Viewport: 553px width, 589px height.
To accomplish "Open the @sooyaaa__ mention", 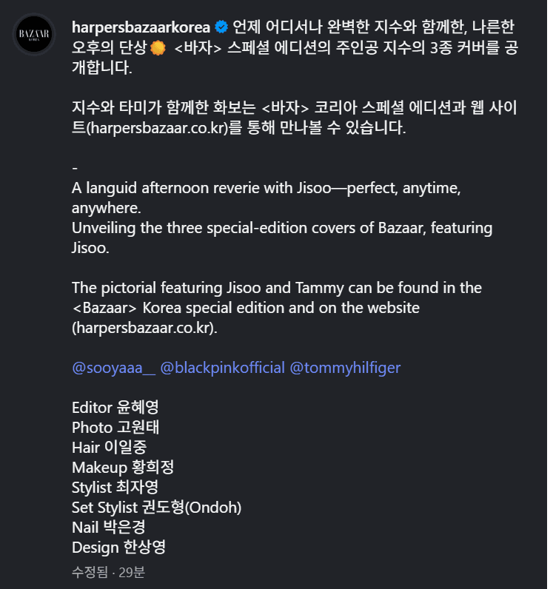I will (x=113, y=368).
